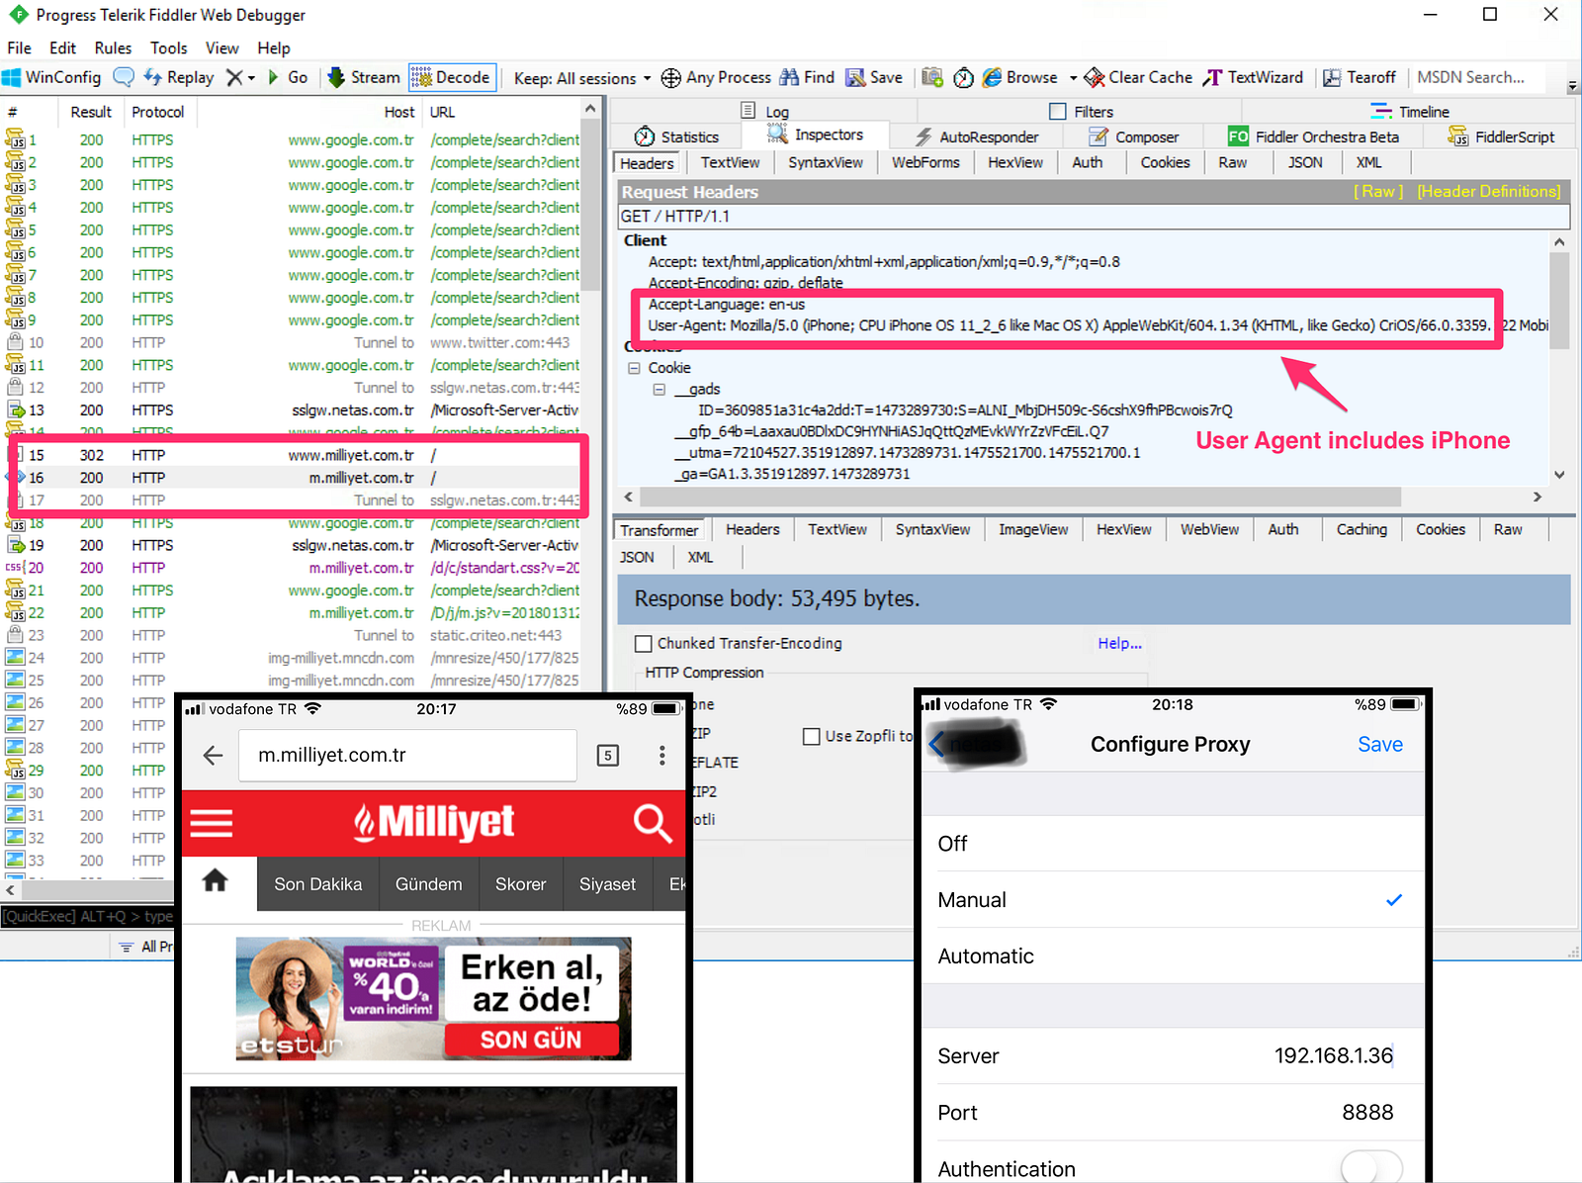Check the Use Zopfli checkbox
The width and height of the screenshot is (1582, 1183).
pos(812,736)
